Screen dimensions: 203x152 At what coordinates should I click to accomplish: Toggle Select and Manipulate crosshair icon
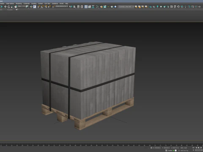coord(31,7)
